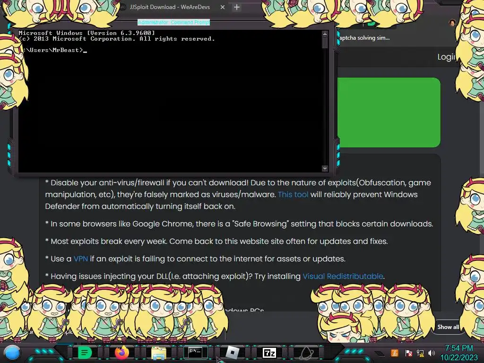Click the grey orbit-shaped taskbar icon
This screenshot has width=484, height=363.
306,353
